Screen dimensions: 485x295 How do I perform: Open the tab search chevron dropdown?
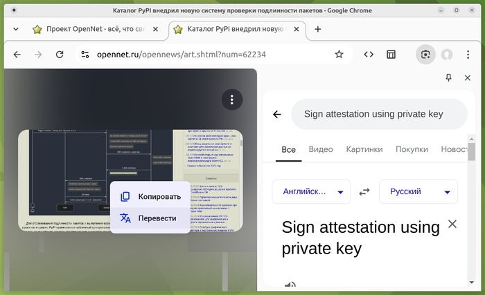(16, 29)
